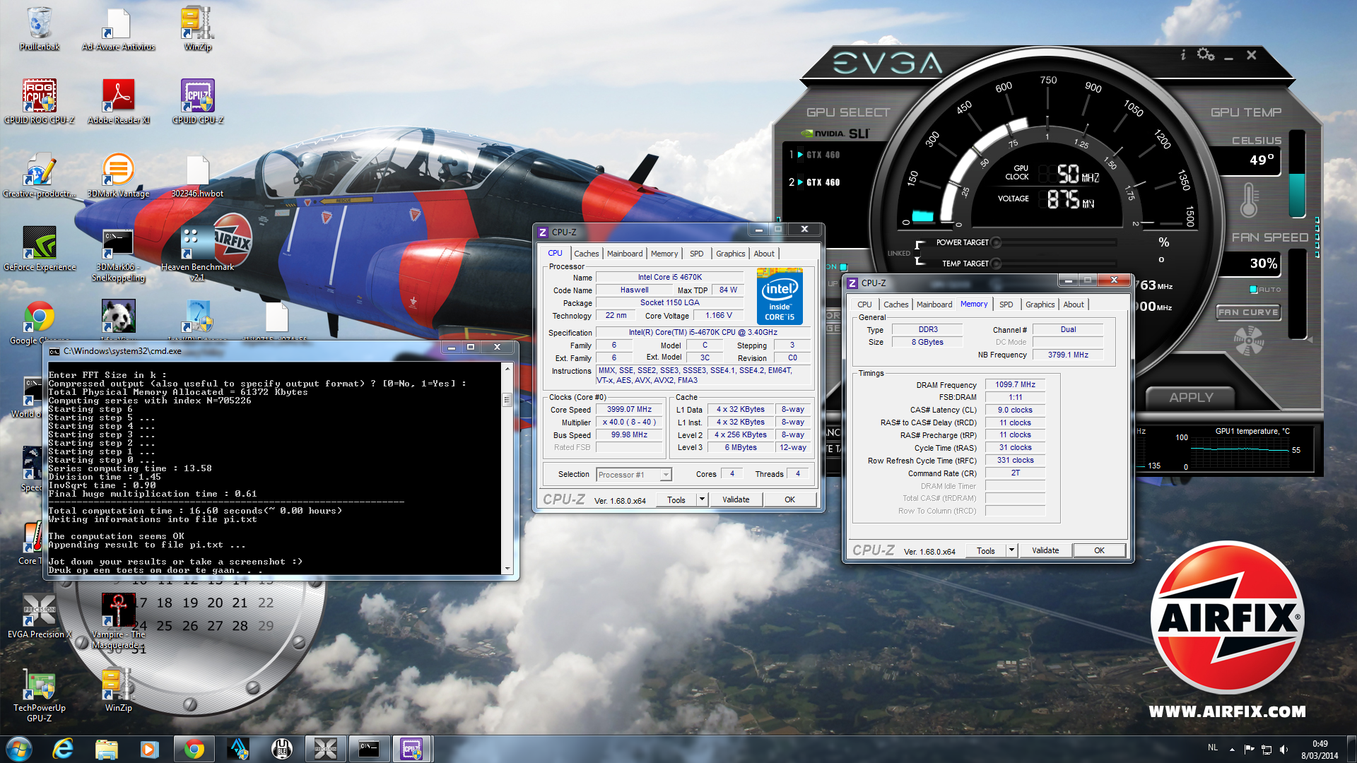Open the WinZip shortcut near calendar gadget
The image size is (1357, 763).
tap(118, 690)
